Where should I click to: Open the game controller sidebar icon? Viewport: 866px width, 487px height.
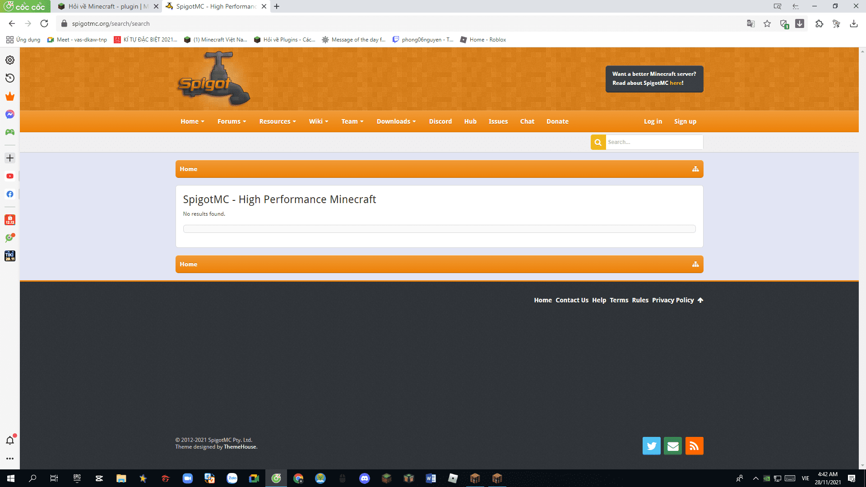(10, 132)
